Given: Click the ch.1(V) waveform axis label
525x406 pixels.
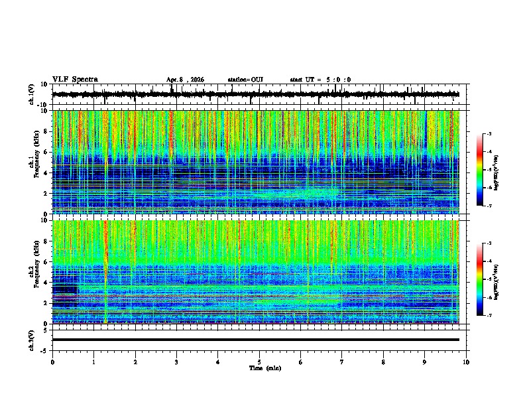Looking at the screenshot, I should 32,94.
